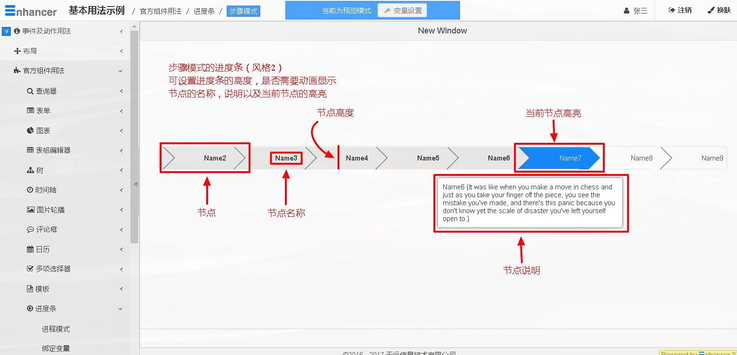Click the Enhancer logo icon
This screenshot has width=737, height=355.
[x=10, y=11]
